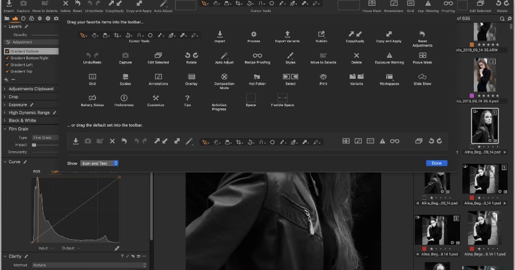Viewport: 515px width, 270px height.
Task: Open the Film Grain Type dropdown
Action: [45, 138]
